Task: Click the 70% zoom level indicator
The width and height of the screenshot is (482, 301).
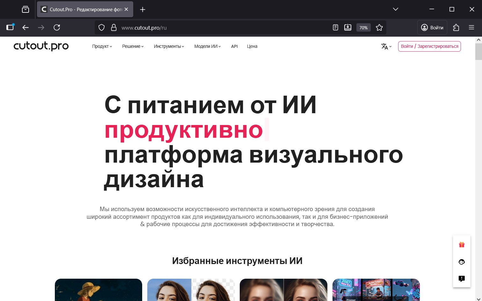Action: [363, 27]
